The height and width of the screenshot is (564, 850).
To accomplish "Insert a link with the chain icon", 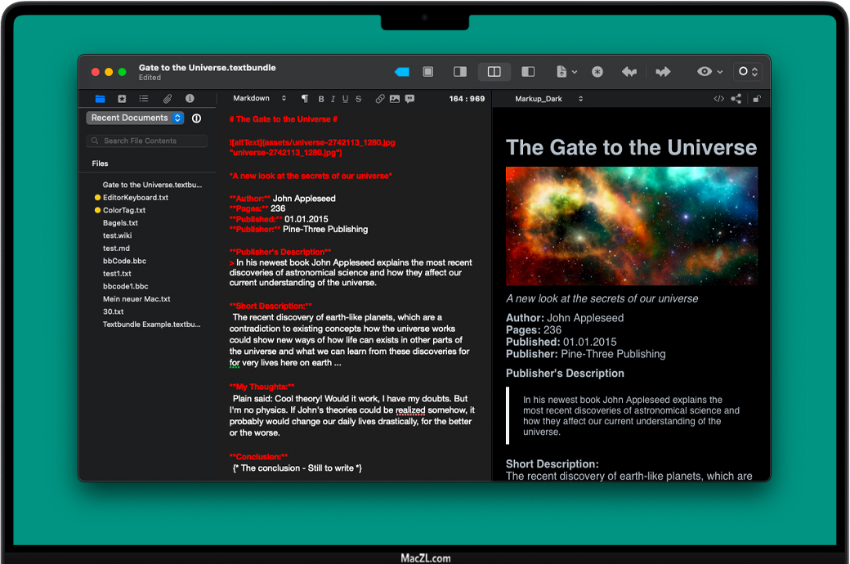I will pos(380,99).
